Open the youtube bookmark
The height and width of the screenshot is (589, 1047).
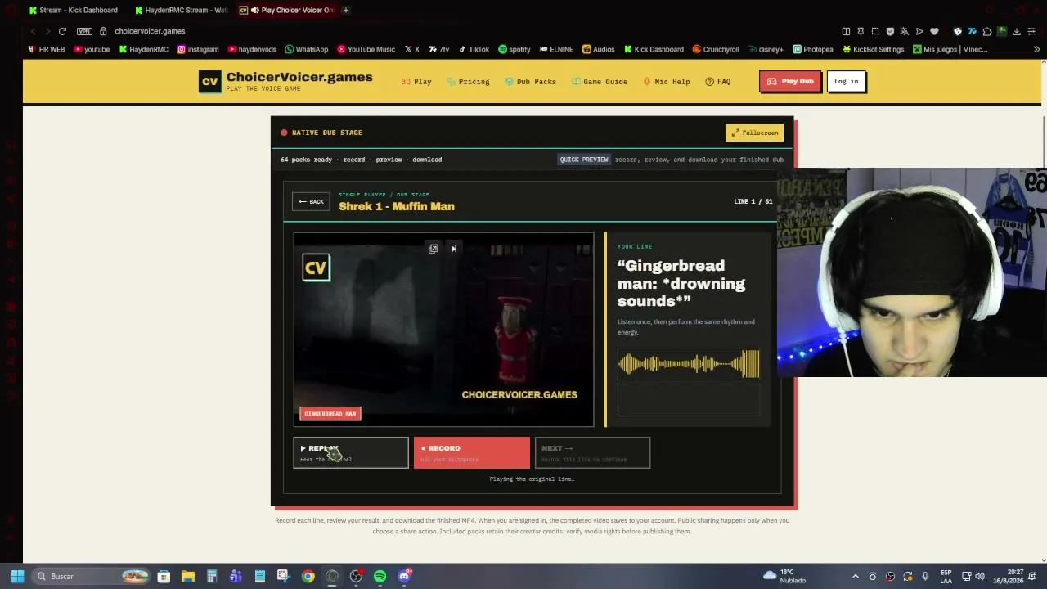point(91,49)
